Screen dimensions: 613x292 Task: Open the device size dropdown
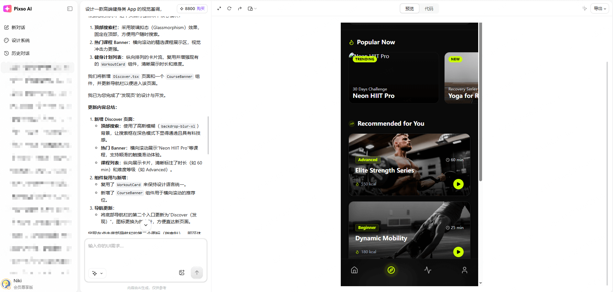point(252,9)
